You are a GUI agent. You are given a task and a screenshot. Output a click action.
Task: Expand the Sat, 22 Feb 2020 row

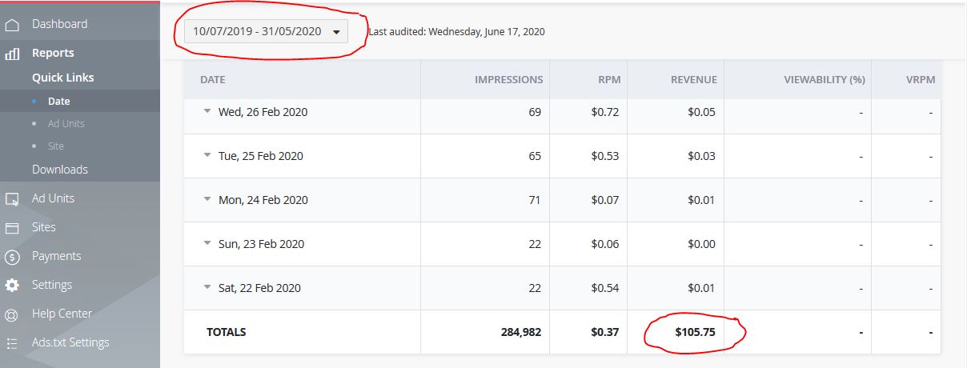pos(207,288)
